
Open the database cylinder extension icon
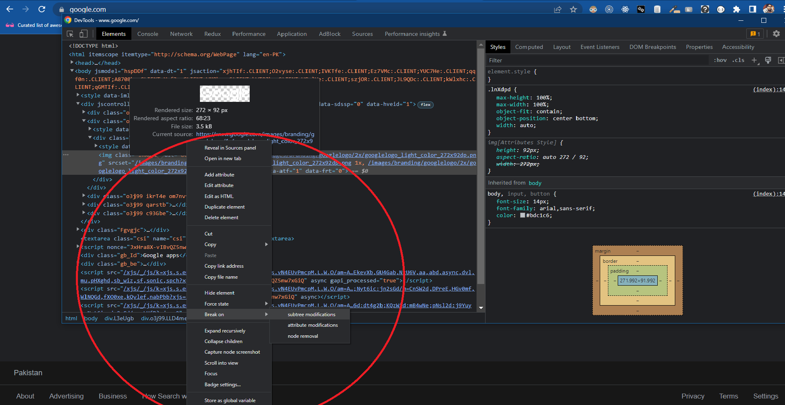pos(657,9)
